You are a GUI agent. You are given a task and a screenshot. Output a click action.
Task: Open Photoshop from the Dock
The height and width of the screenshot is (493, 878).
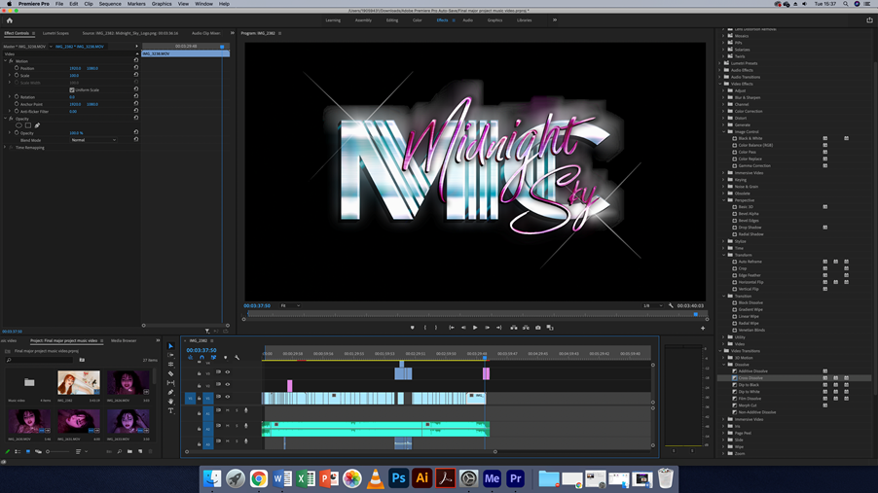click(398, 478)
